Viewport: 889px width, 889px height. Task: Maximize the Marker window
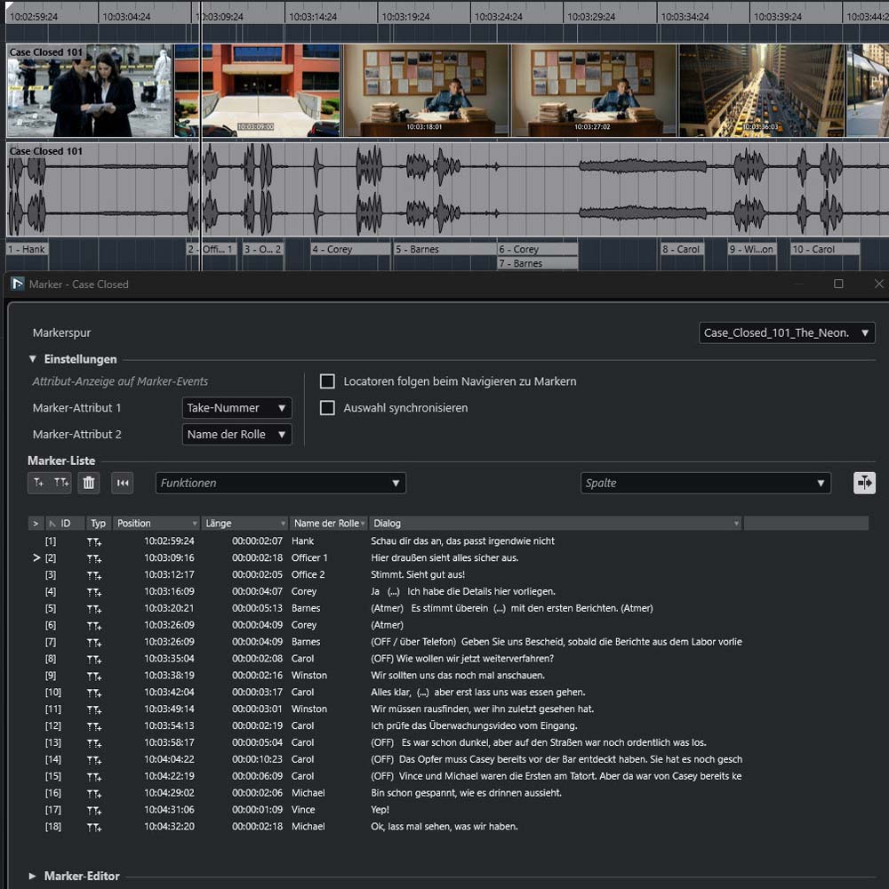point(838,284)
